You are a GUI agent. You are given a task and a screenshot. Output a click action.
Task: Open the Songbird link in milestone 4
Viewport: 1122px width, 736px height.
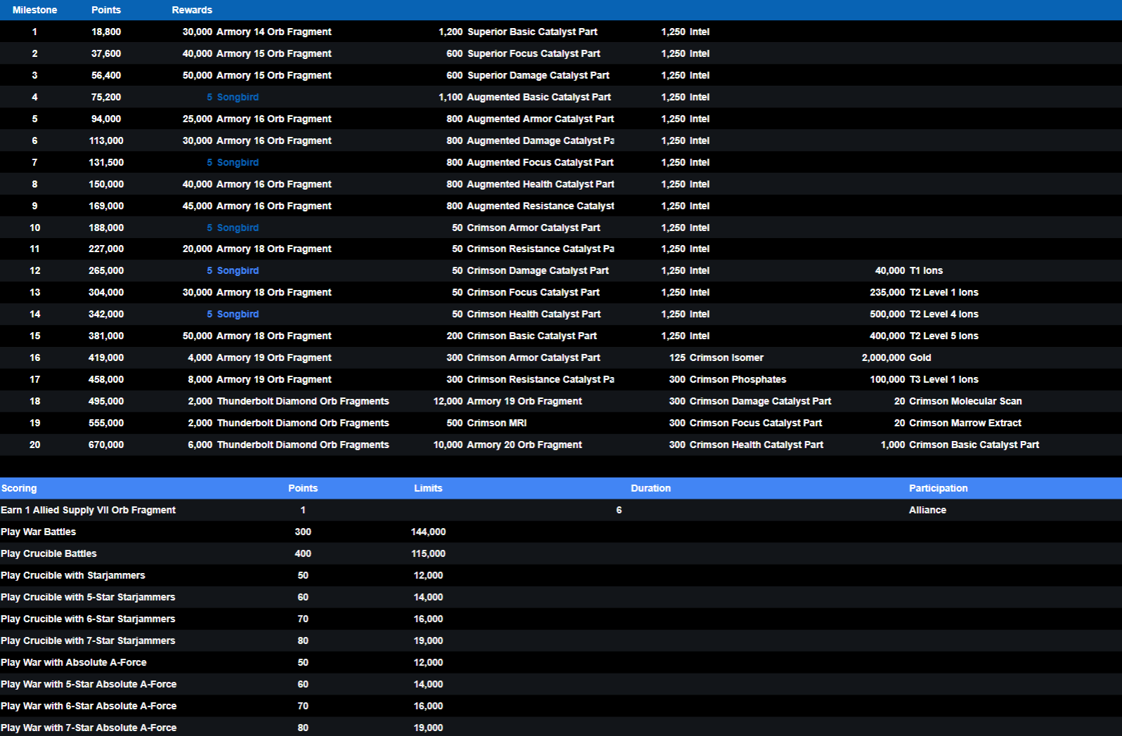[x=237, y=97]
